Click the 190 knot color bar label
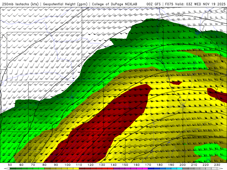This screenshot has height=170, width=227. pyautogui.click(x=171, y=165)
